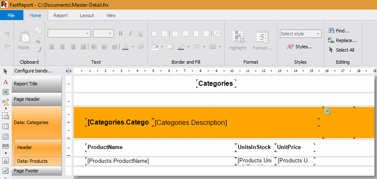Toggle Bold text formatting
The image size is (377, 179).
click(x=121, y=34)
